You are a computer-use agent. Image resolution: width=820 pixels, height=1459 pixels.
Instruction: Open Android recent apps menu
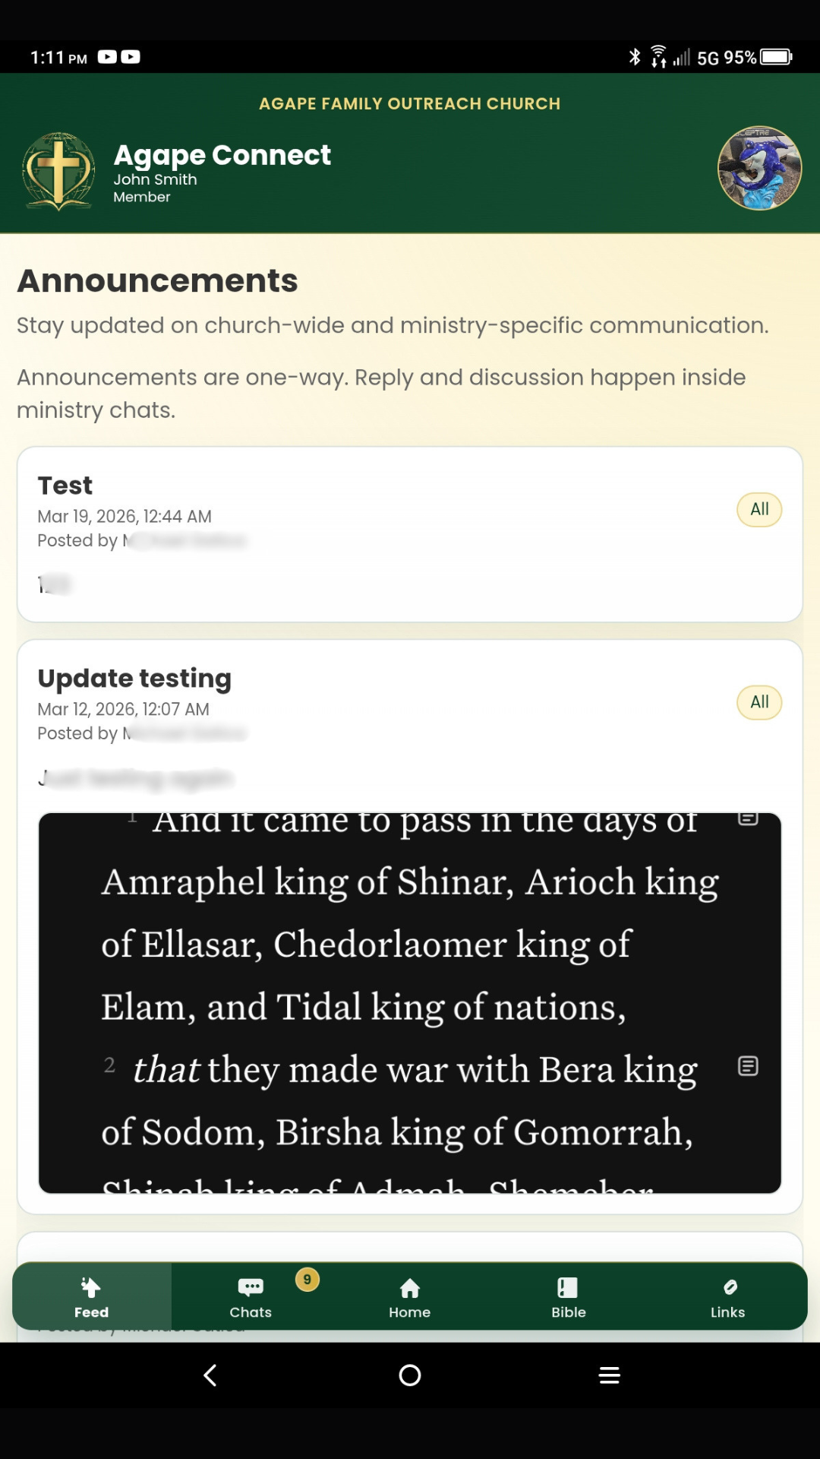pyautogui.click(x=610, y=1375)
